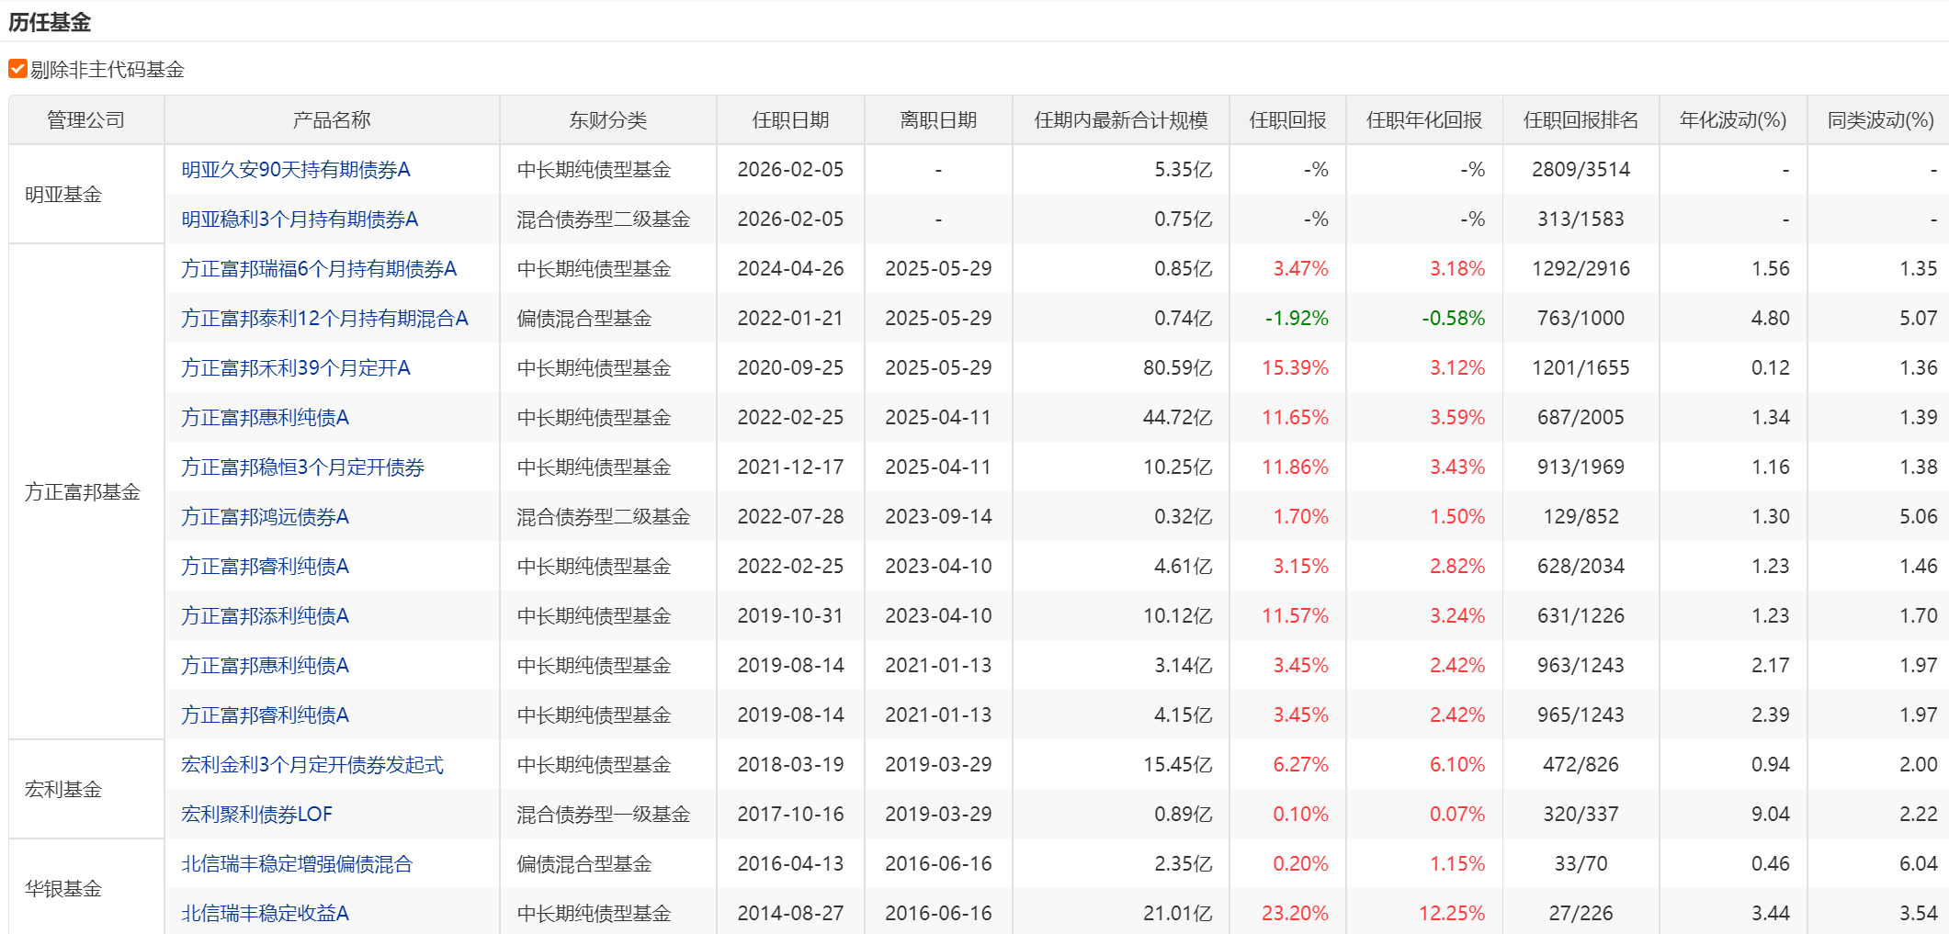1949x934 pixels.
Task: Open fund 宏利金利3个月定开债券发起式
Action: coord(312,765)
